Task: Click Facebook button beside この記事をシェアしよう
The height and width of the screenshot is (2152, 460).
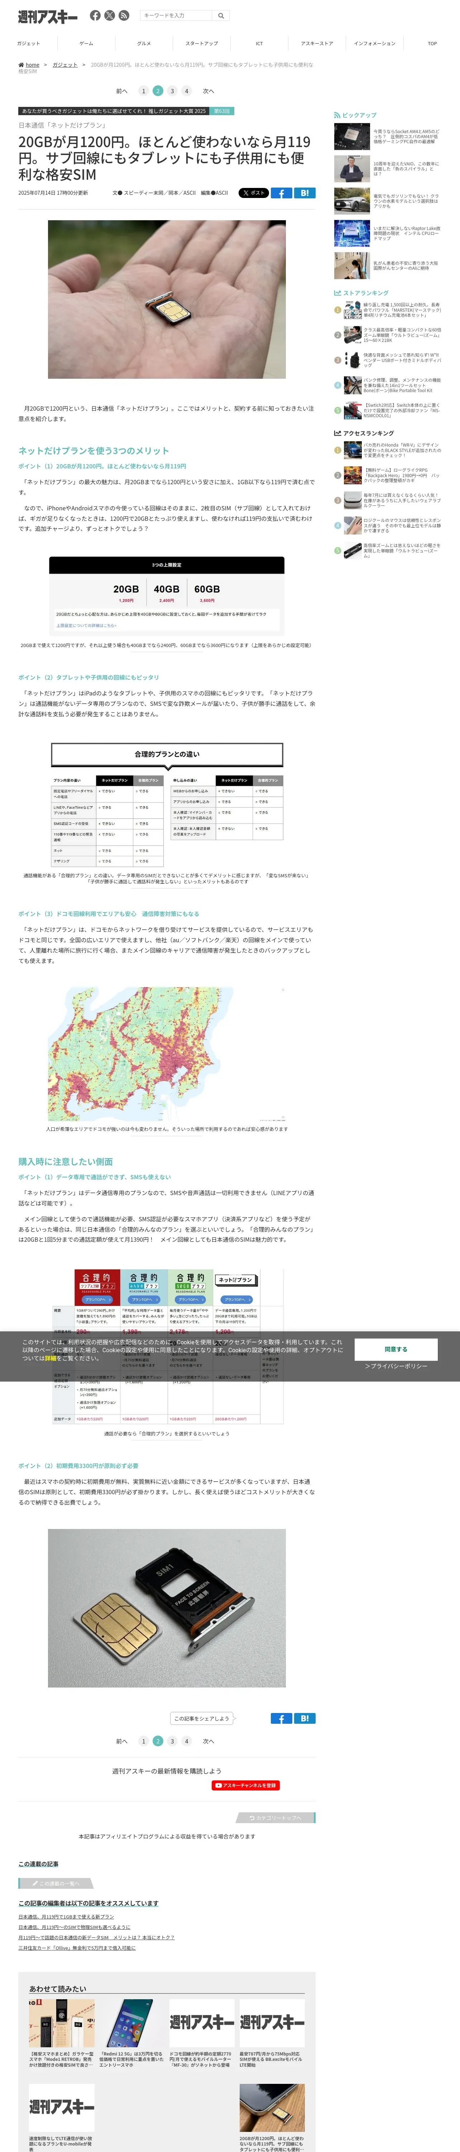Action: tap(281, 1718)
